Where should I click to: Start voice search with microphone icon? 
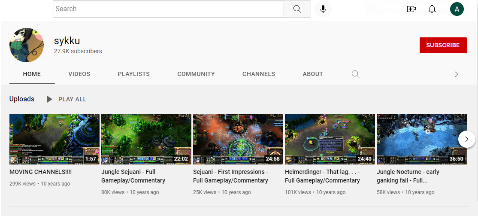pos(323,9)
